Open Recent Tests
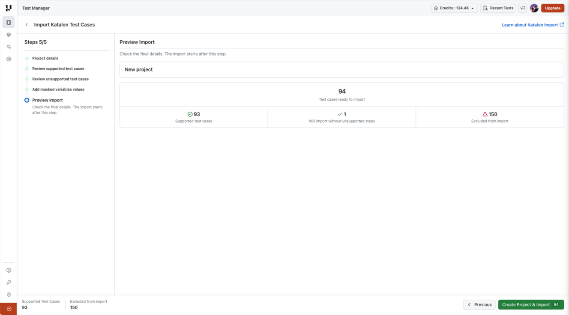Image resolution: width=569 pixels, height=315 pixels. (498, 8)
